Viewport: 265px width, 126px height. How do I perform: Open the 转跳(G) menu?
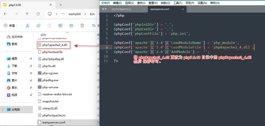pos(165,3)
